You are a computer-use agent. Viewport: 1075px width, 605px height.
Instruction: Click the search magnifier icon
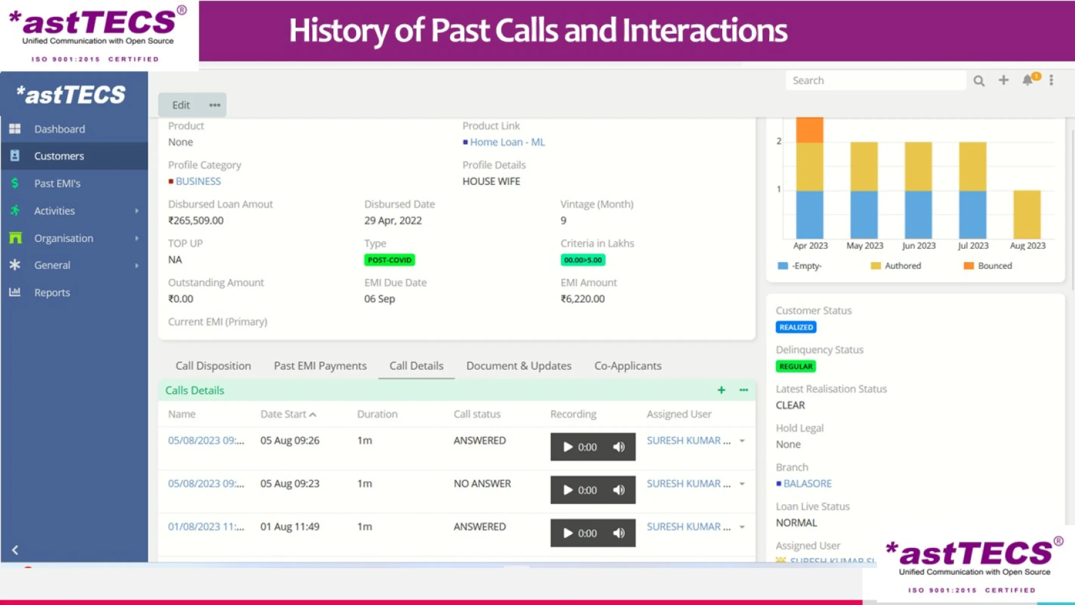[979, 81]
